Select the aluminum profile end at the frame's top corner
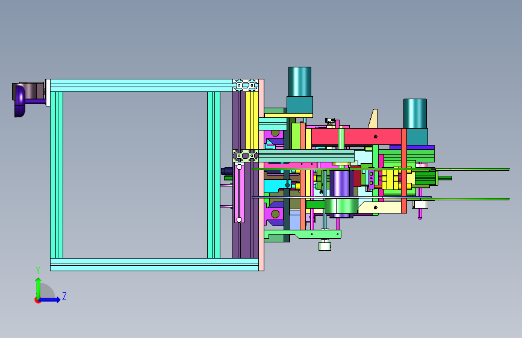Image resolution: width=522 pixels, height=338 pixels. pyautogui.click(x=246, y=85)
